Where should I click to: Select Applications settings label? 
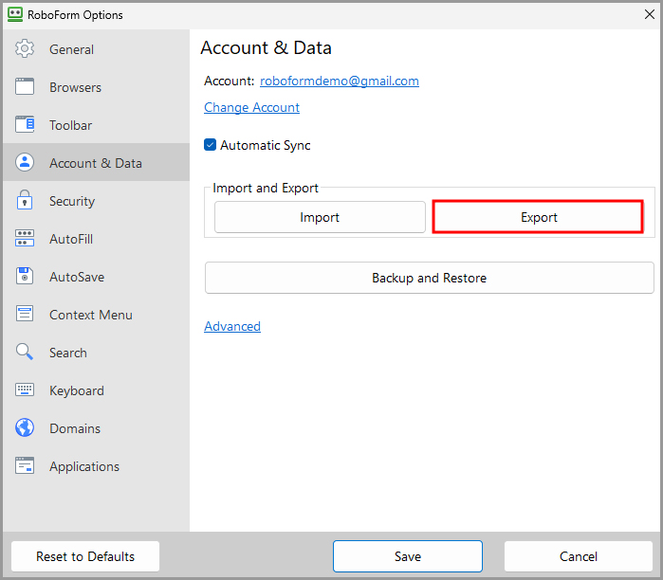tap(84, 467)
